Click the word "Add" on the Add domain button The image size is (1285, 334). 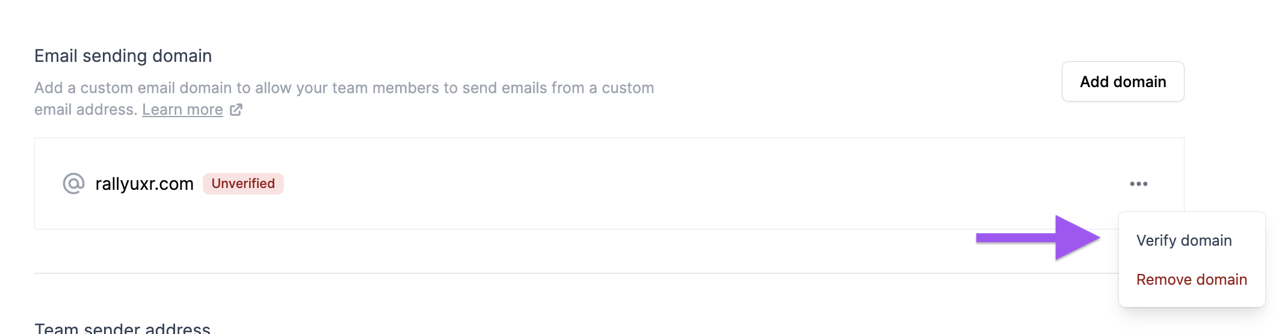click(1094, 82)
